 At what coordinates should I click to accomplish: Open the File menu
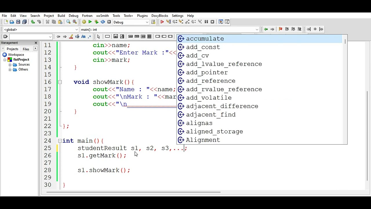[4, 16]
